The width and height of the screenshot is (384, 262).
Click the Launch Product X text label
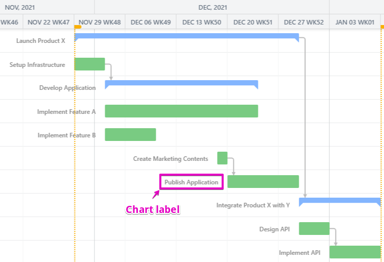pos(41,40)
